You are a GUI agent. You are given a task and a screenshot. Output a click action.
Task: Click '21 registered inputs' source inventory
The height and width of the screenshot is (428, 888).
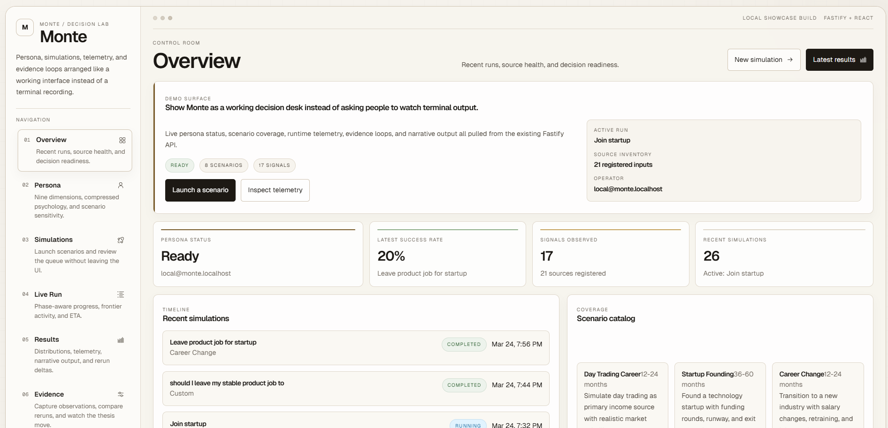coord(623,165)
